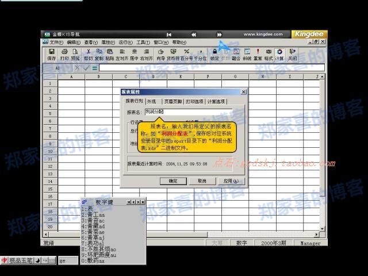Viewport: 368px width, 276px height.
Task: Apply 居中 center alignment
Action: tap(134, 55)
